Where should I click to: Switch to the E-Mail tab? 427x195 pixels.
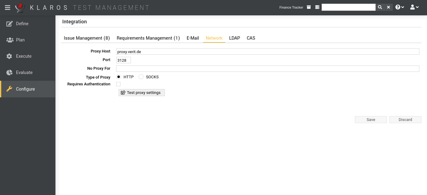tap(193, 38)
